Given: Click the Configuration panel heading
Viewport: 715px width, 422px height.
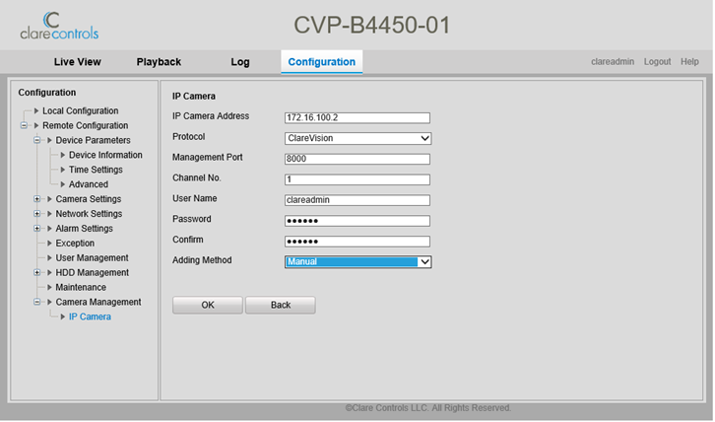Looking at the screenshot, I should click(47, 93).
